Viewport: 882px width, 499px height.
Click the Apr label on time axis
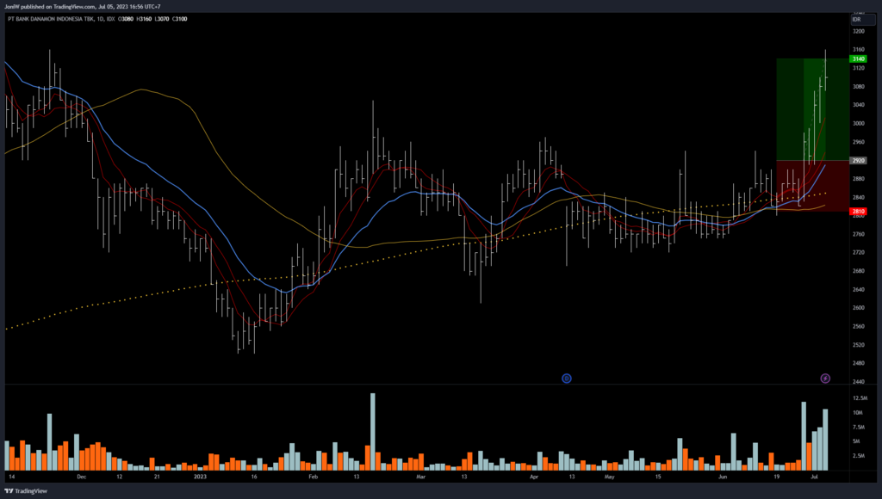tap(534, 476)
